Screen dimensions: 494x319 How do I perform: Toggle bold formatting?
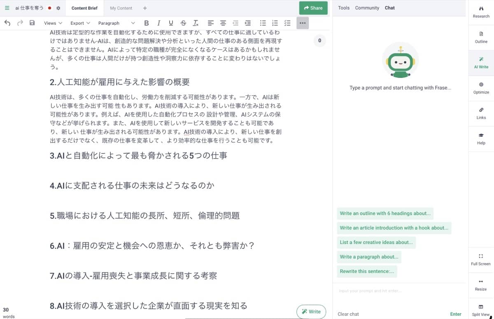point(147,23)
